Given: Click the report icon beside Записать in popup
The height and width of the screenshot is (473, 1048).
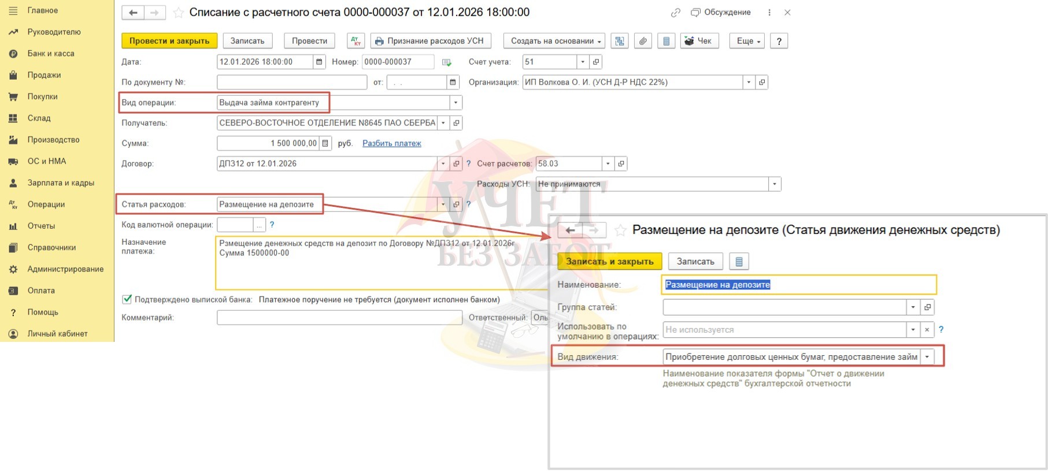Looking at the screenshot, I should tap(739, 262).
